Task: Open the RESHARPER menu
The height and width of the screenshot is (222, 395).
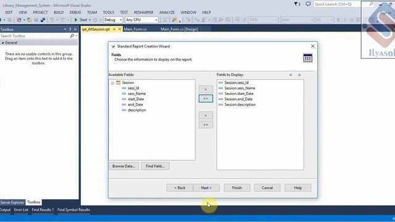Action: pos(143,12)
